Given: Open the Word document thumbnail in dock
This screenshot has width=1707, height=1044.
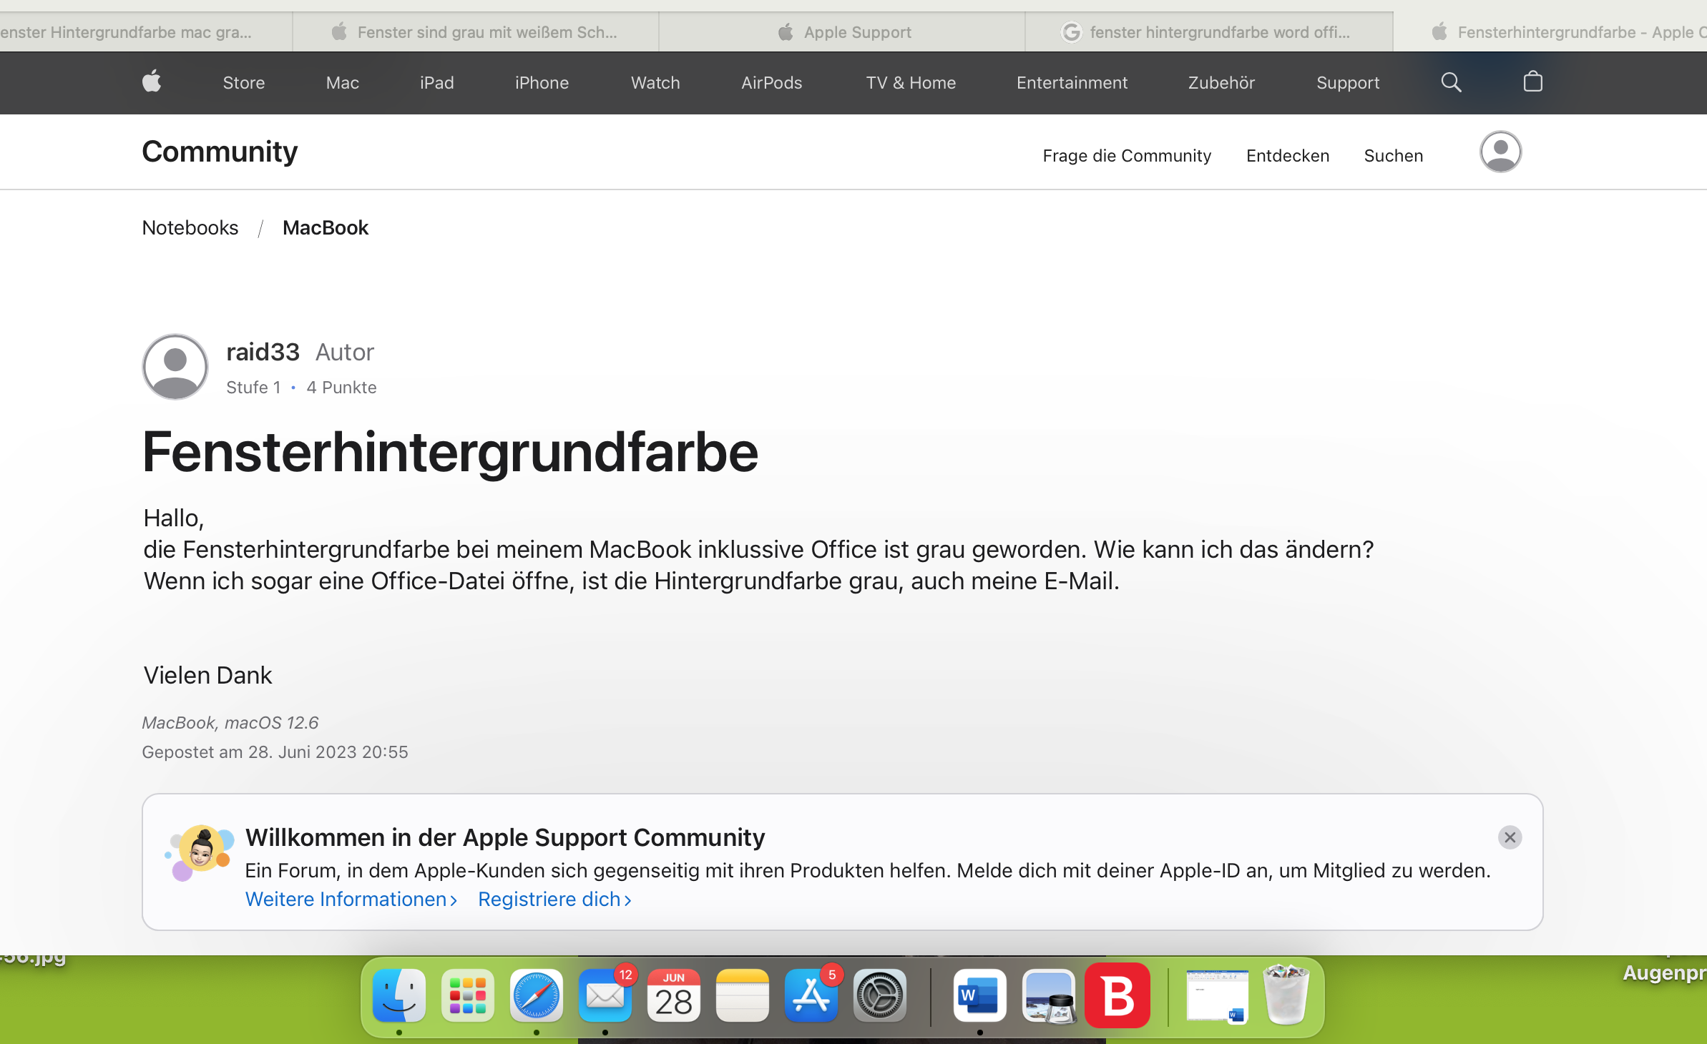Looking at the screenshot, I should pyautogui.click(x=1217, y=995).
